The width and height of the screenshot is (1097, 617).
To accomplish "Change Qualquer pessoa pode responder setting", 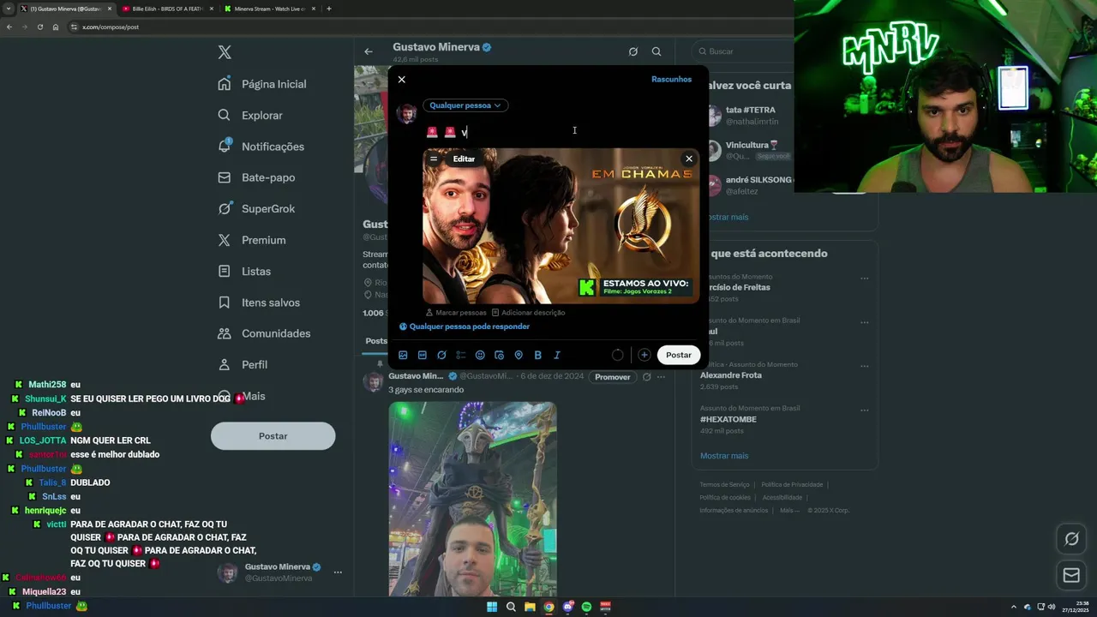I will (464, 326).
